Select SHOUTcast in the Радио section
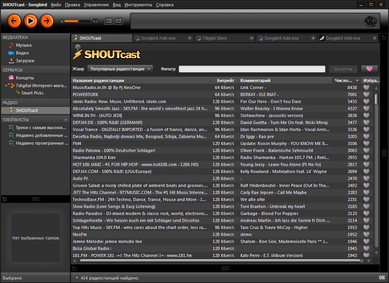Image resolution: width=389 pixels, height=283 pixels. 35,110
